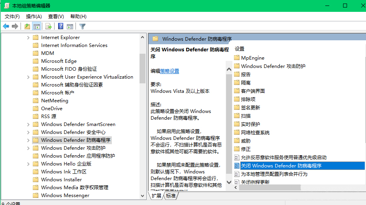Select Windows Media 数字权限管理 in tree
The image size is (366, 205).
pos(75,188)
